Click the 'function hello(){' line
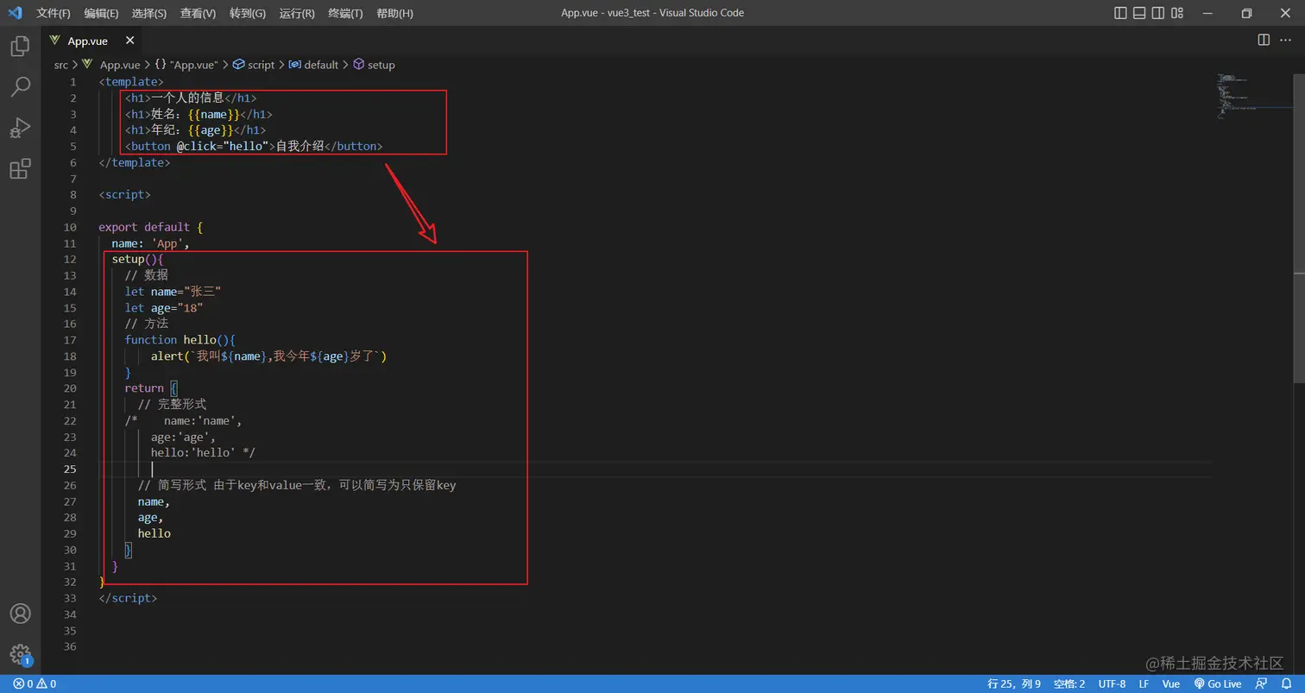 pyautogui.click(x=180, y=339)
